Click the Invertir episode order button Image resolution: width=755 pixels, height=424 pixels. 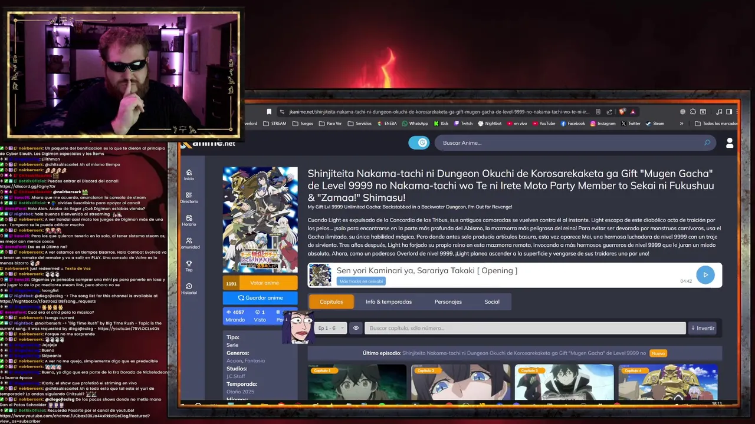pyautogui.click(x=703, y=328)
